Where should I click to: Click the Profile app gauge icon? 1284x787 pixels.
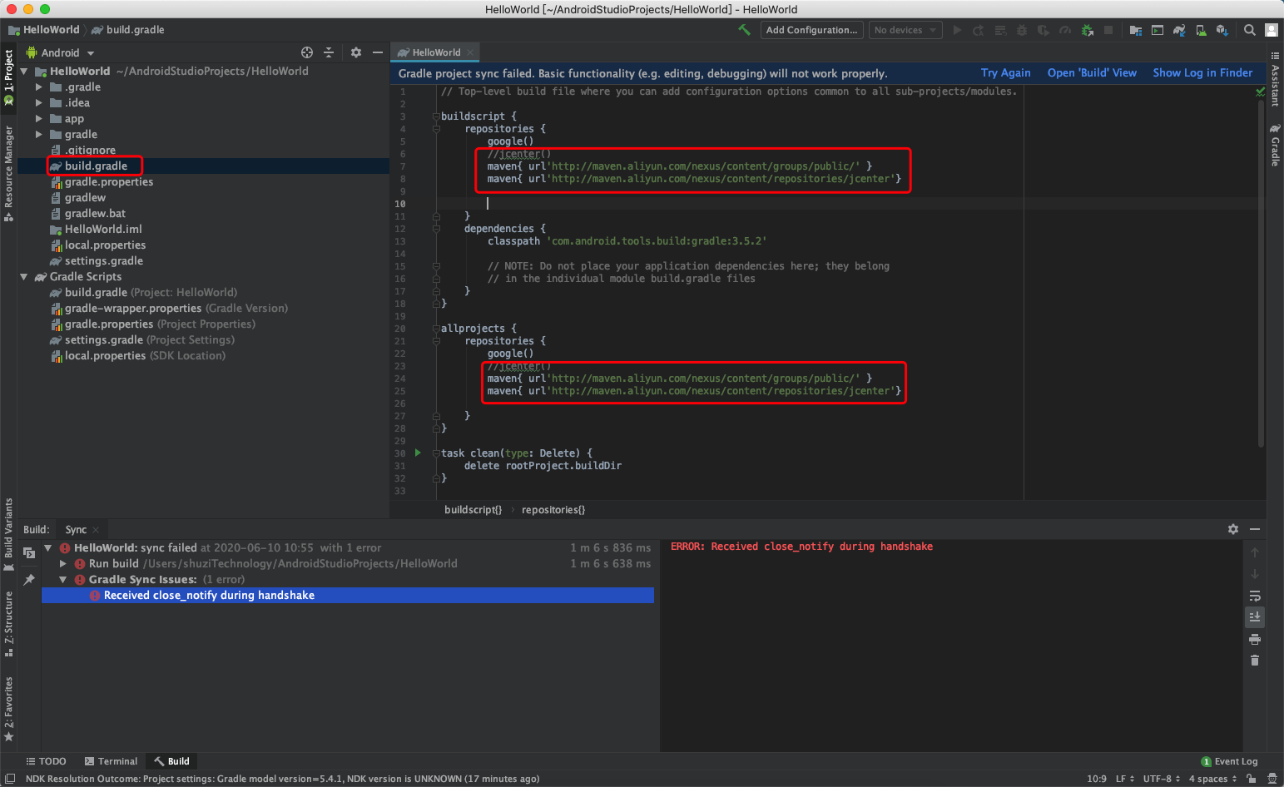(x=1065, y=30)
